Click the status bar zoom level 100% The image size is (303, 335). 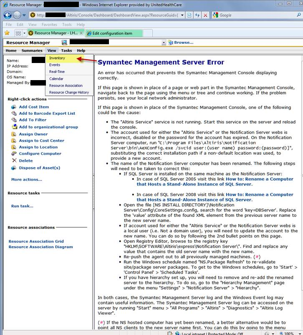289,333
